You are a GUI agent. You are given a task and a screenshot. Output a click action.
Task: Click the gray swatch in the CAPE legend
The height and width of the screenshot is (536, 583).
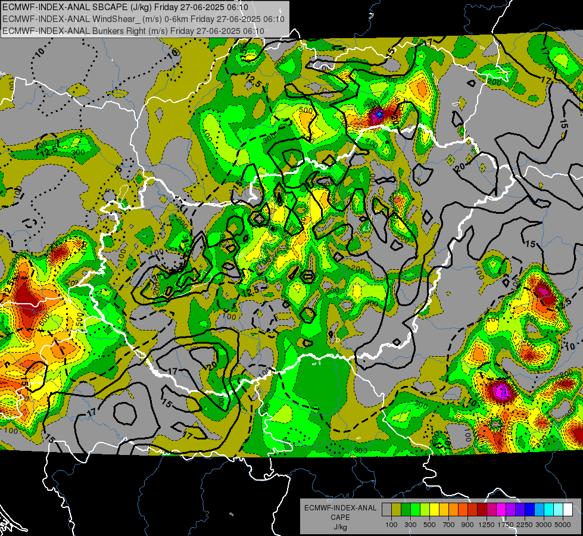point(386,509)
